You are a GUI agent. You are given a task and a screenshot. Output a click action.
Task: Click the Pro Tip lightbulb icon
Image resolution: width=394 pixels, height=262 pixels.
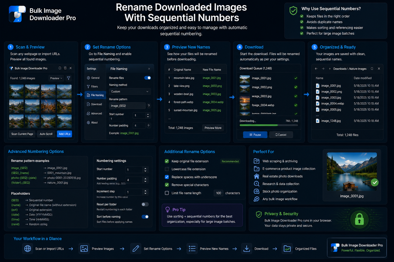(x=168, y=210)
